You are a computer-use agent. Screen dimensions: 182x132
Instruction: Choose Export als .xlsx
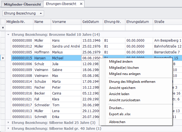point(120,114)
